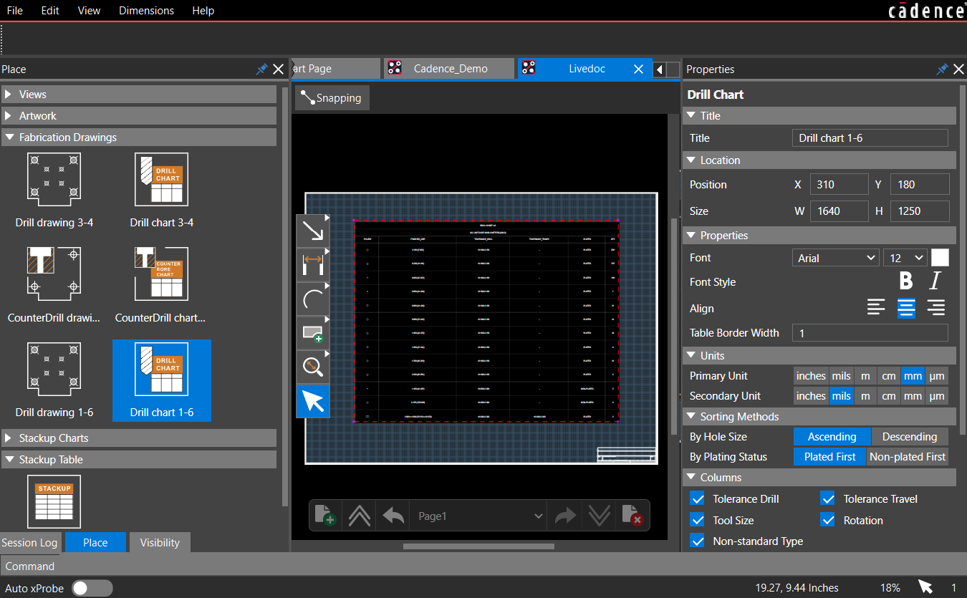Image resolution: width=967 pixels, height=598 pixels.
Task: Align table text left
Action: pos(876,308)
